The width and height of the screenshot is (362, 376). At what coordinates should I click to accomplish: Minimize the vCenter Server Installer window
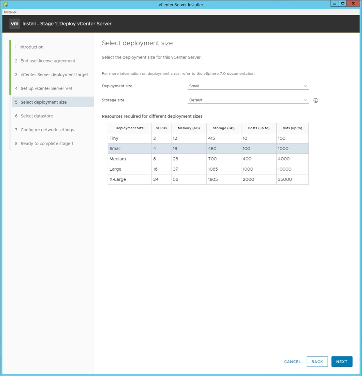coord(335,4)
